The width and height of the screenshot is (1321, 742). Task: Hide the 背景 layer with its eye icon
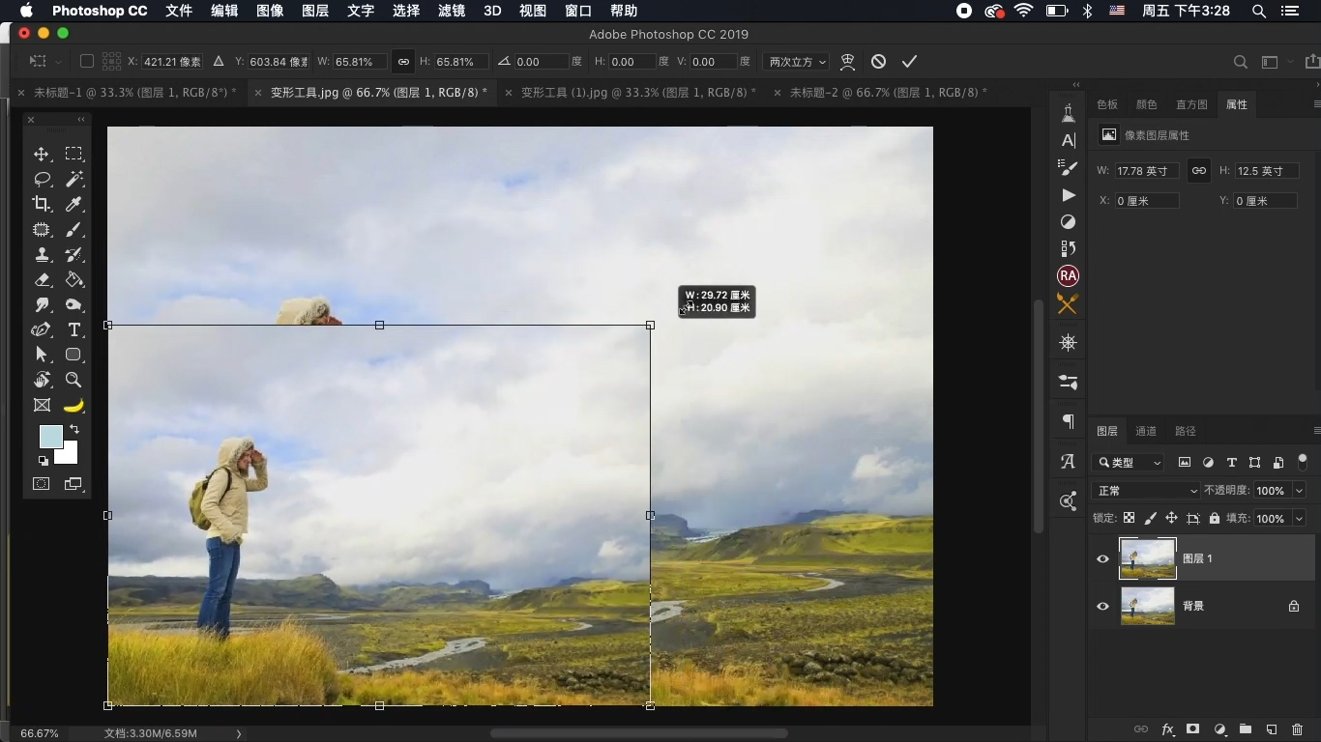tap(1102, 607)
